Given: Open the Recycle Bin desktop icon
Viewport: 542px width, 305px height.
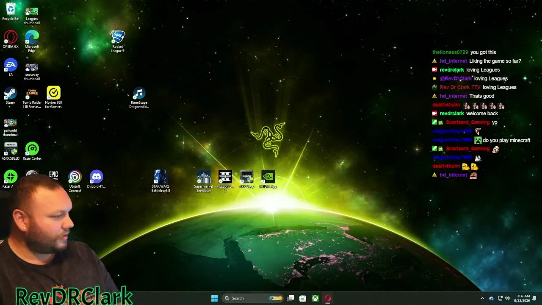Looking at the screenshot, I should (11, 11).
